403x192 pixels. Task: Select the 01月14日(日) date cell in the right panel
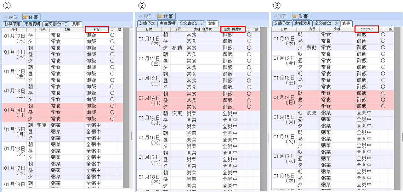284,100
